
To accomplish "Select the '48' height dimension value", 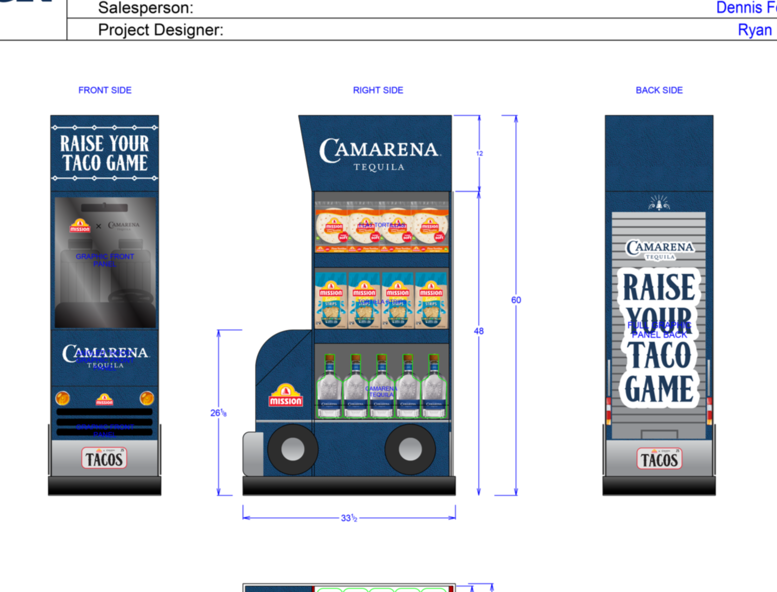I will tap(479, 331).
